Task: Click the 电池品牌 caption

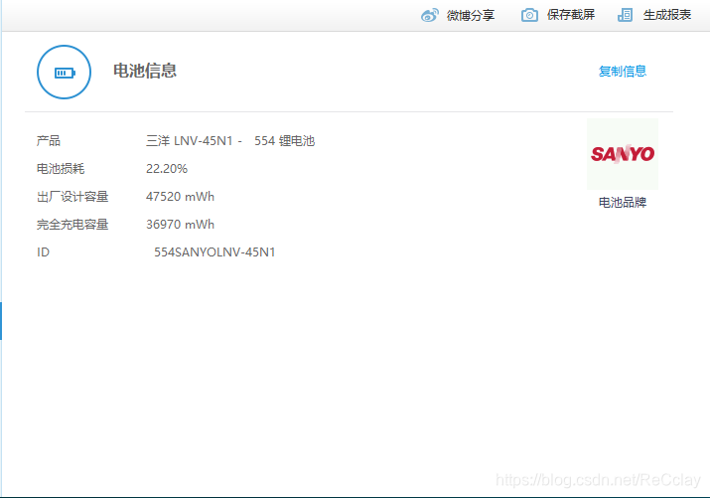Action: (x=623, y=202)
